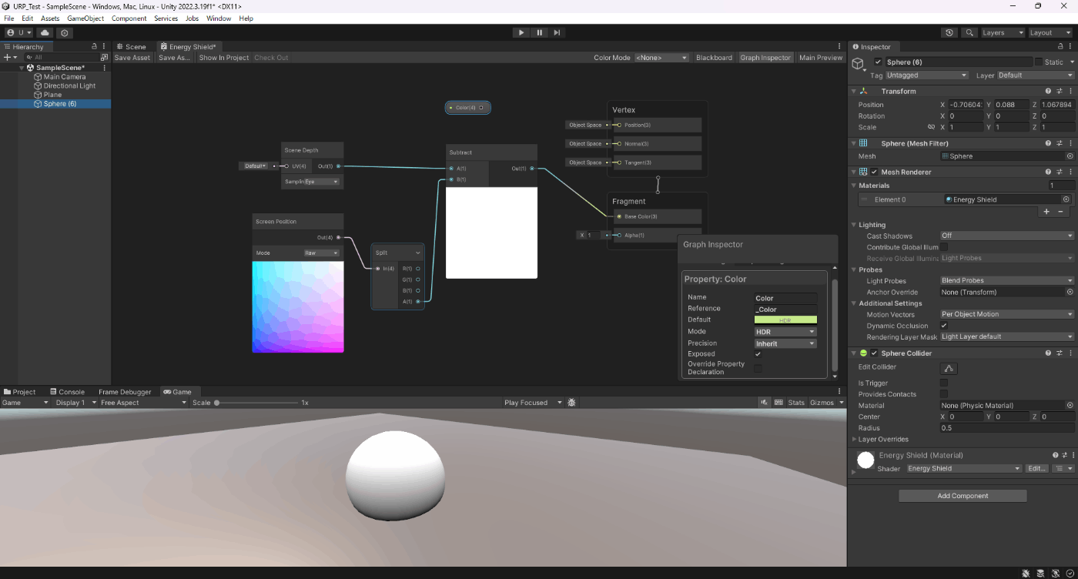Open the Mesh object picker circle icon
The width and height of the screenshot is (1078, 579).
point(1070,156)
